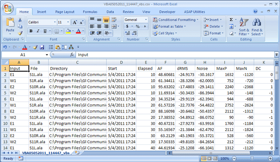Open text Orientation tool
The height and width of the screenshot is (162, 280).
107,33
